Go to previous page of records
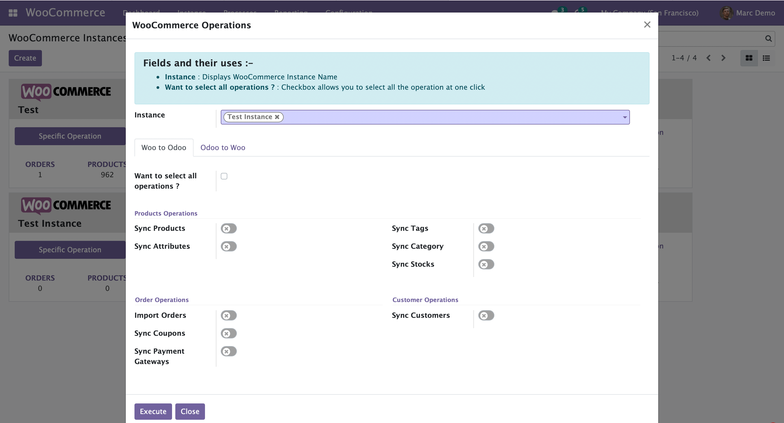The image size is (784, 423). click(x=709, y=58)
